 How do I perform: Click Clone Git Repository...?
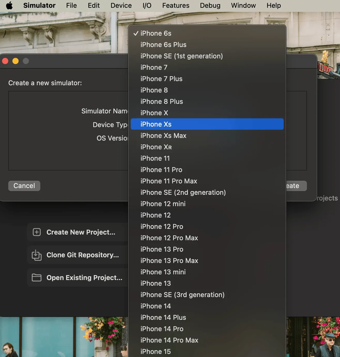click(78, 255)
